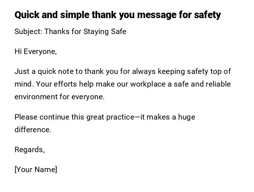Click the "Subject:" label
Image resolution: width=254 pixels, height=192 pixels.
pos(28,32)
